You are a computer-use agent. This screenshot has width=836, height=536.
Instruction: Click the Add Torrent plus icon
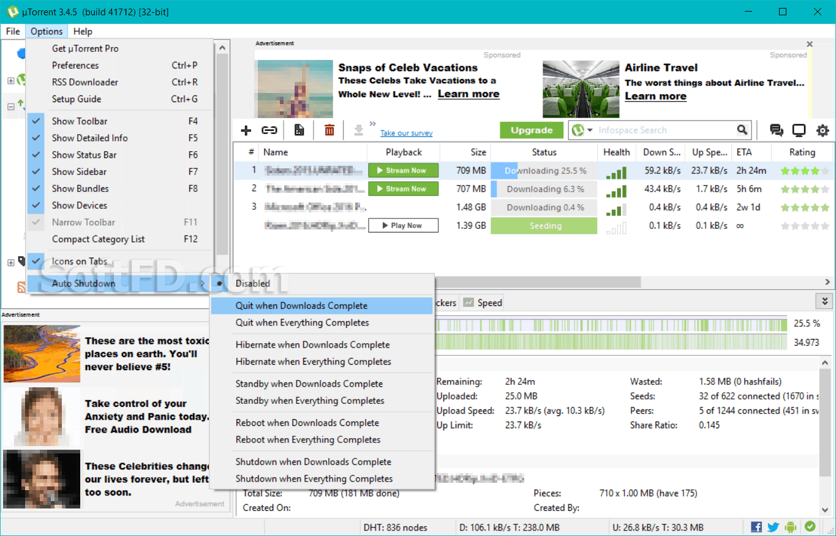click(246, 130)
